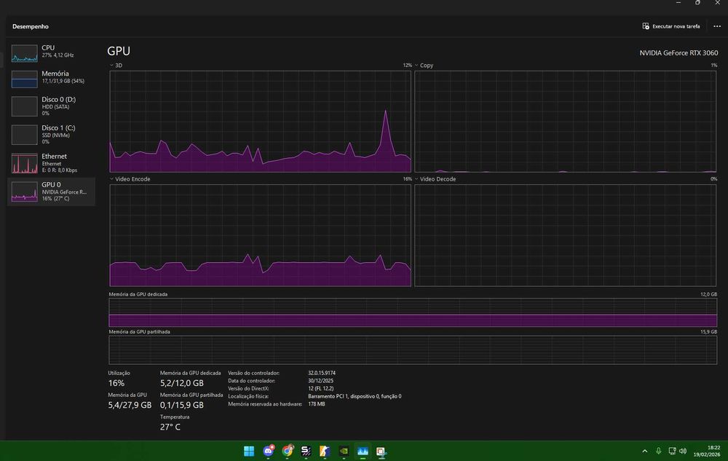Select Disco 1 (C:) in sidebar
Screen dimensions: 728x461
pos(51,134)
